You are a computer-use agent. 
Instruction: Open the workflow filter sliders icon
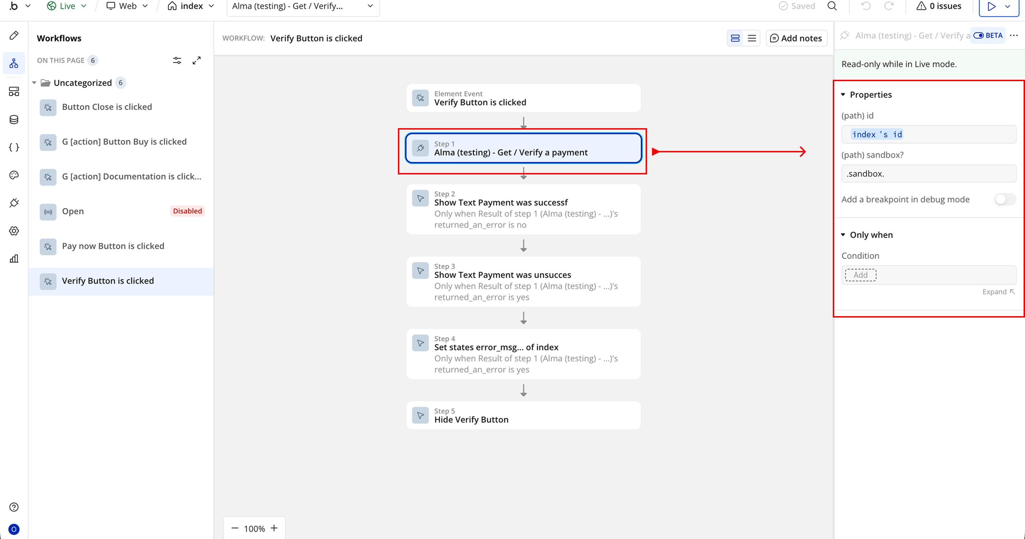coord(177,61)
